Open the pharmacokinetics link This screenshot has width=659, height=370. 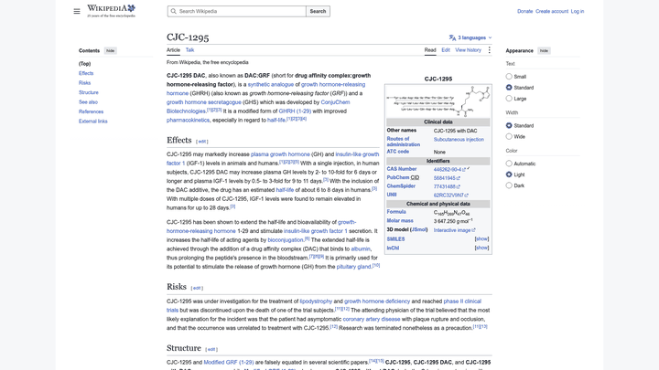tap(188, 120)
